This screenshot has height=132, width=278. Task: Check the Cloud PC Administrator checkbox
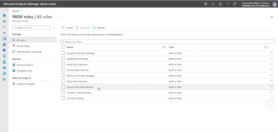[x=63, y=93]
